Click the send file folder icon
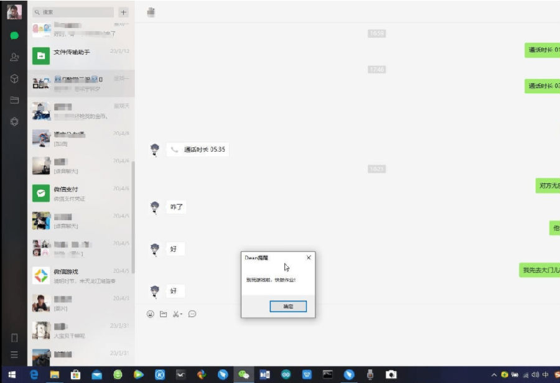 (163, 314)
